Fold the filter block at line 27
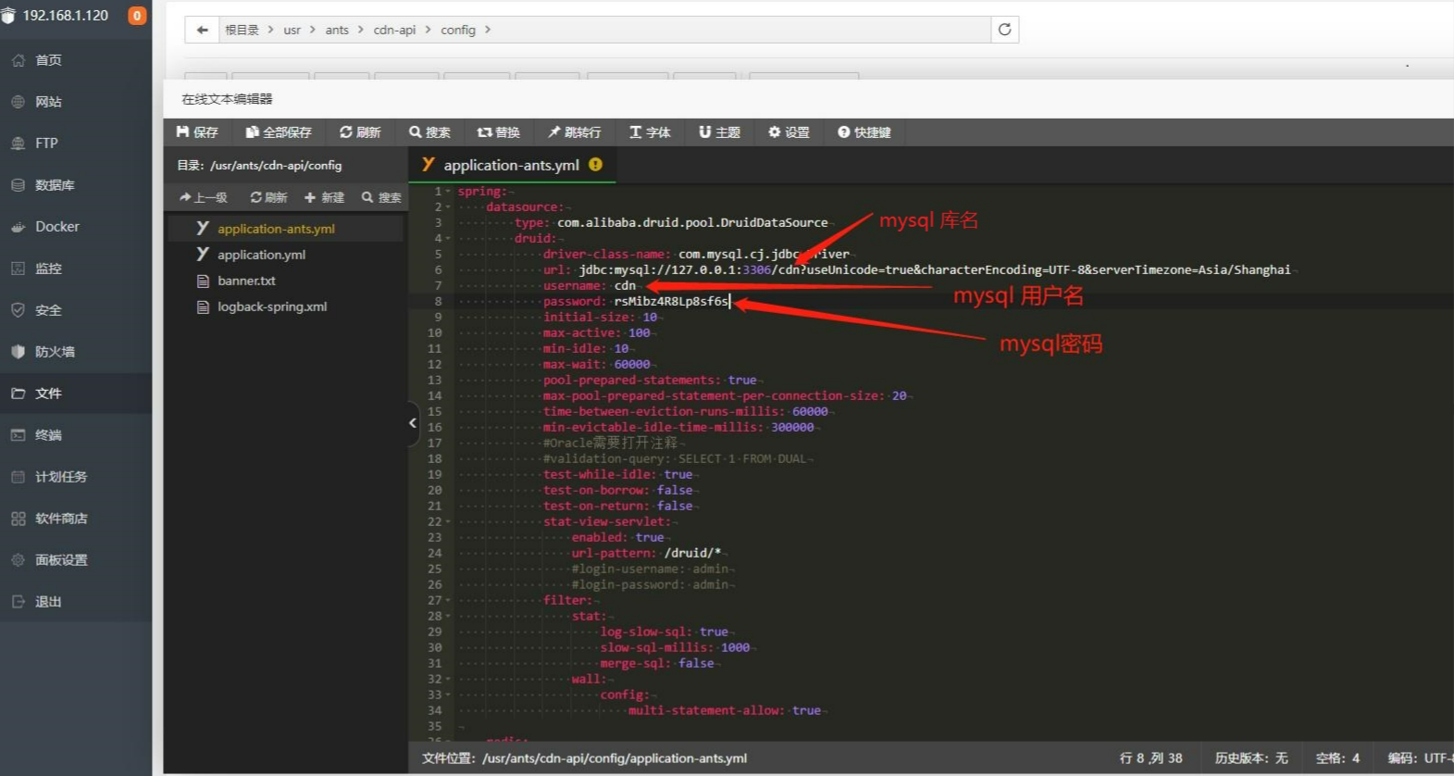 (449, 600)
